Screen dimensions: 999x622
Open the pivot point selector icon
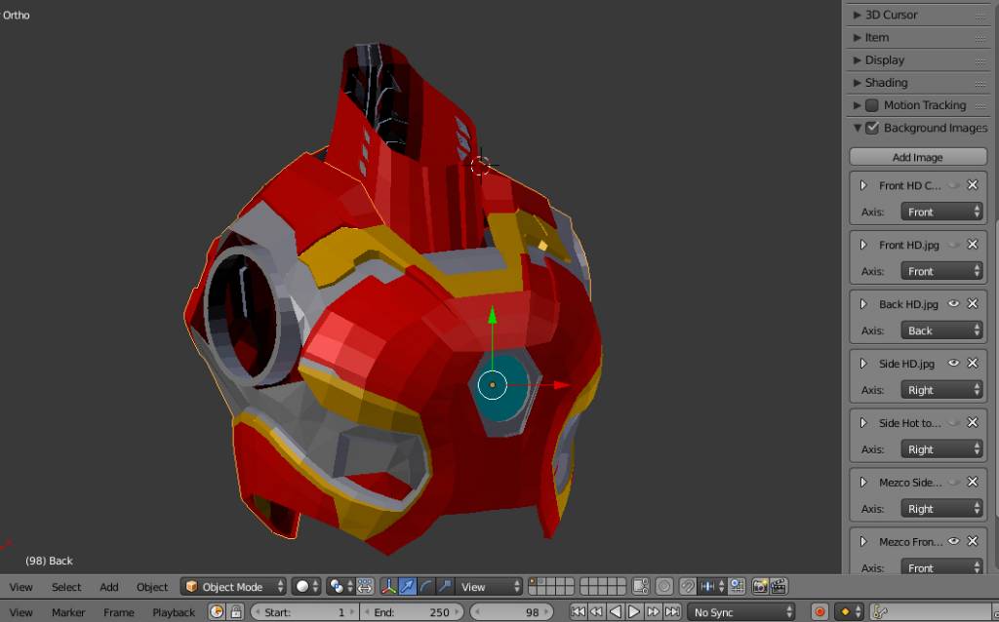340,586
